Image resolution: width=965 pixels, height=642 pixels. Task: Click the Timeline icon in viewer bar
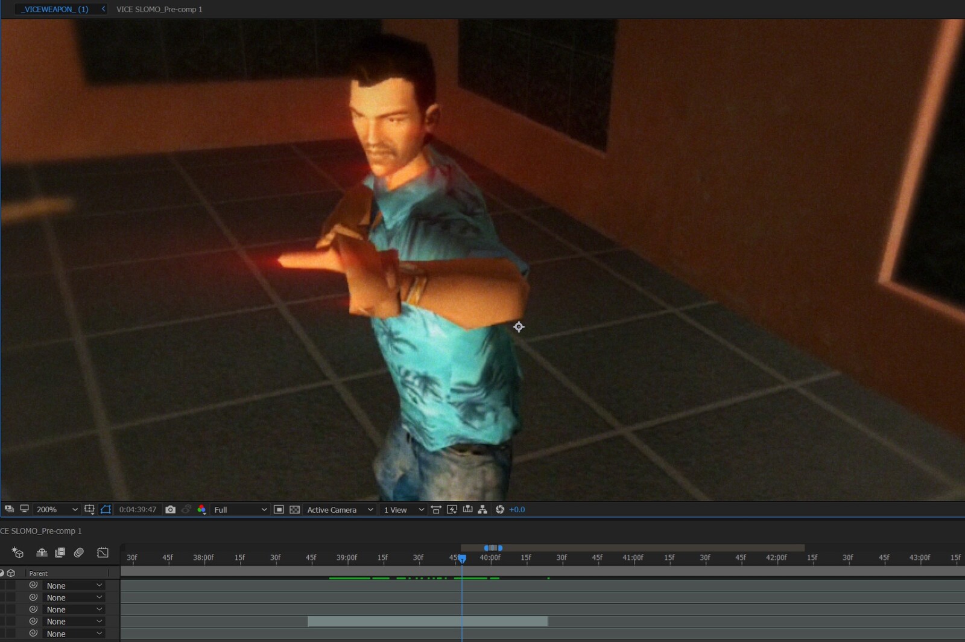click(x=467, y=509)
